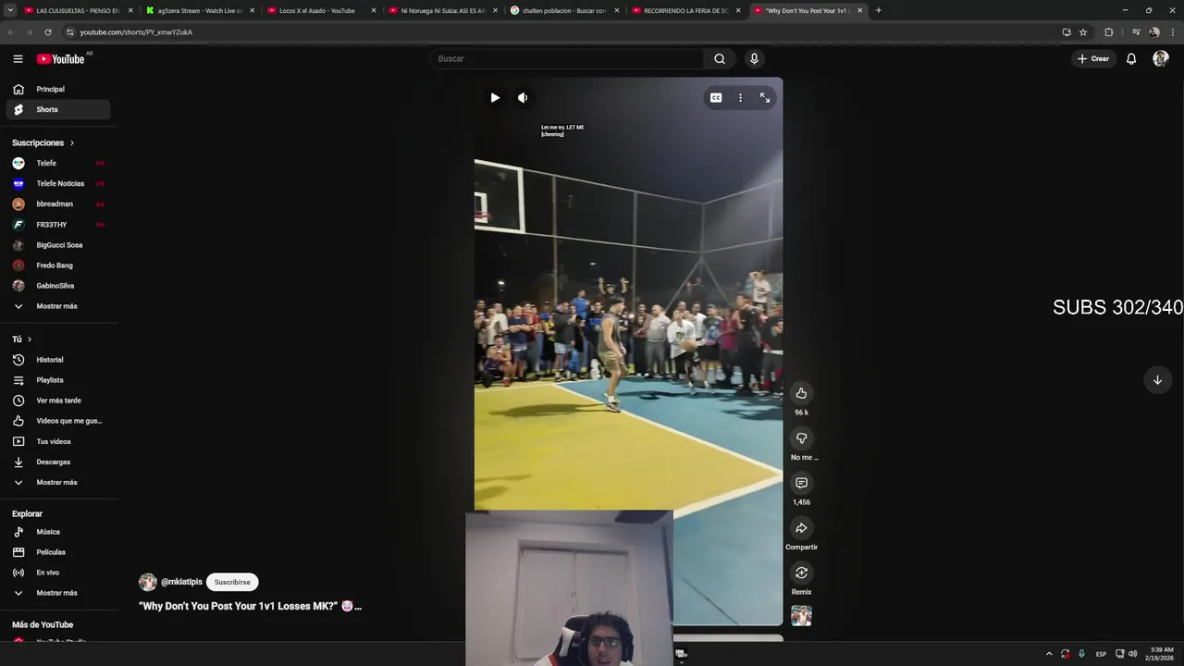
Task: Open En vivo in Explorar
Action: (x=58, y=573)
